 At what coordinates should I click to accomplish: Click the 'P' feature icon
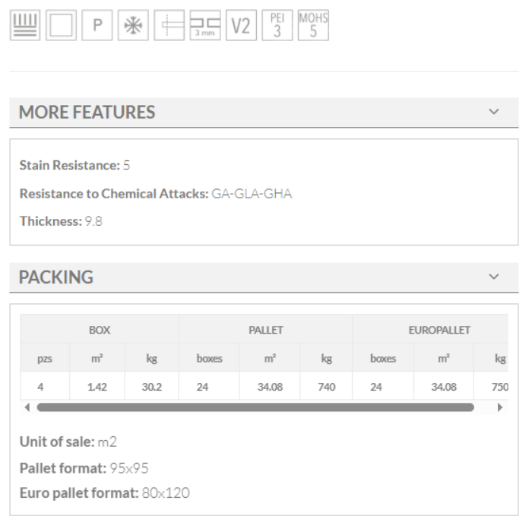97,25
